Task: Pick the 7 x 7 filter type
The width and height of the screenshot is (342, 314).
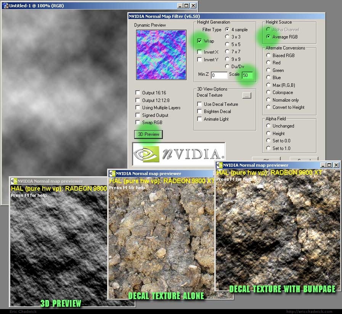Action: coord(227,51)
